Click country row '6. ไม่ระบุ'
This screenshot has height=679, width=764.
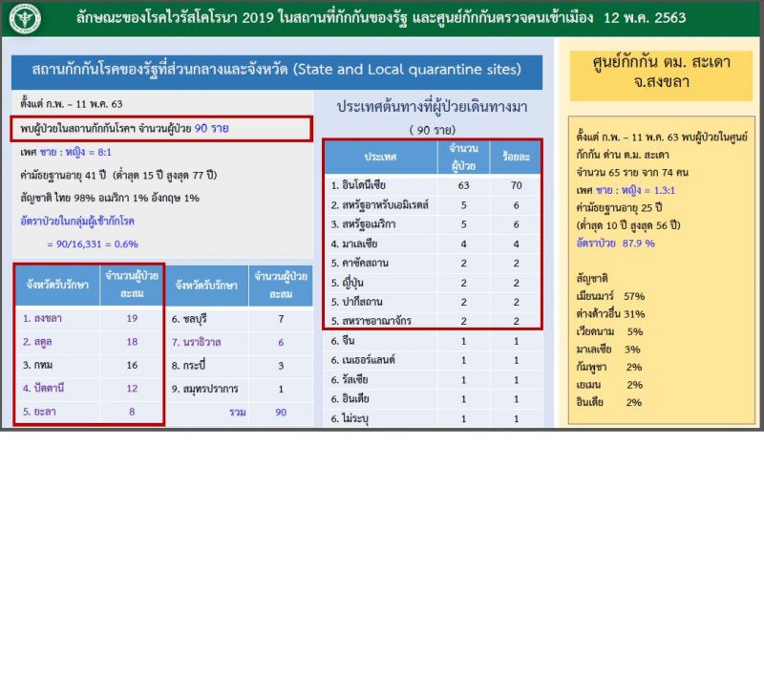(x=433, y=418)
